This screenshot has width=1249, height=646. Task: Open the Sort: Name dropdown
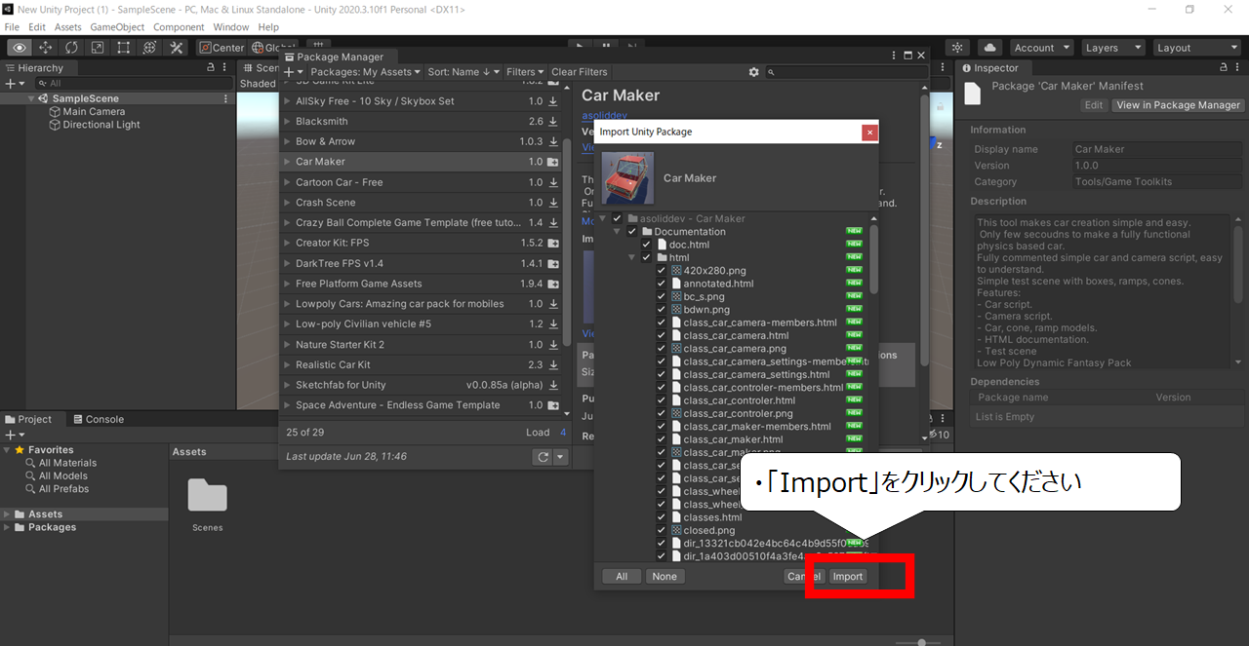coord(463,72)
